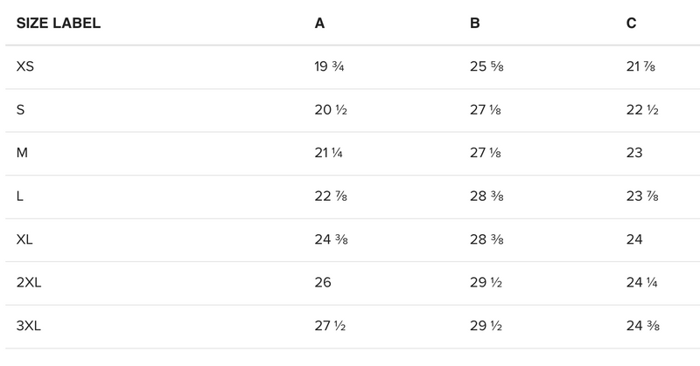Click the XL size label
Image resolution: width=700 pixels, height=366 pixels.
(25, 240)
